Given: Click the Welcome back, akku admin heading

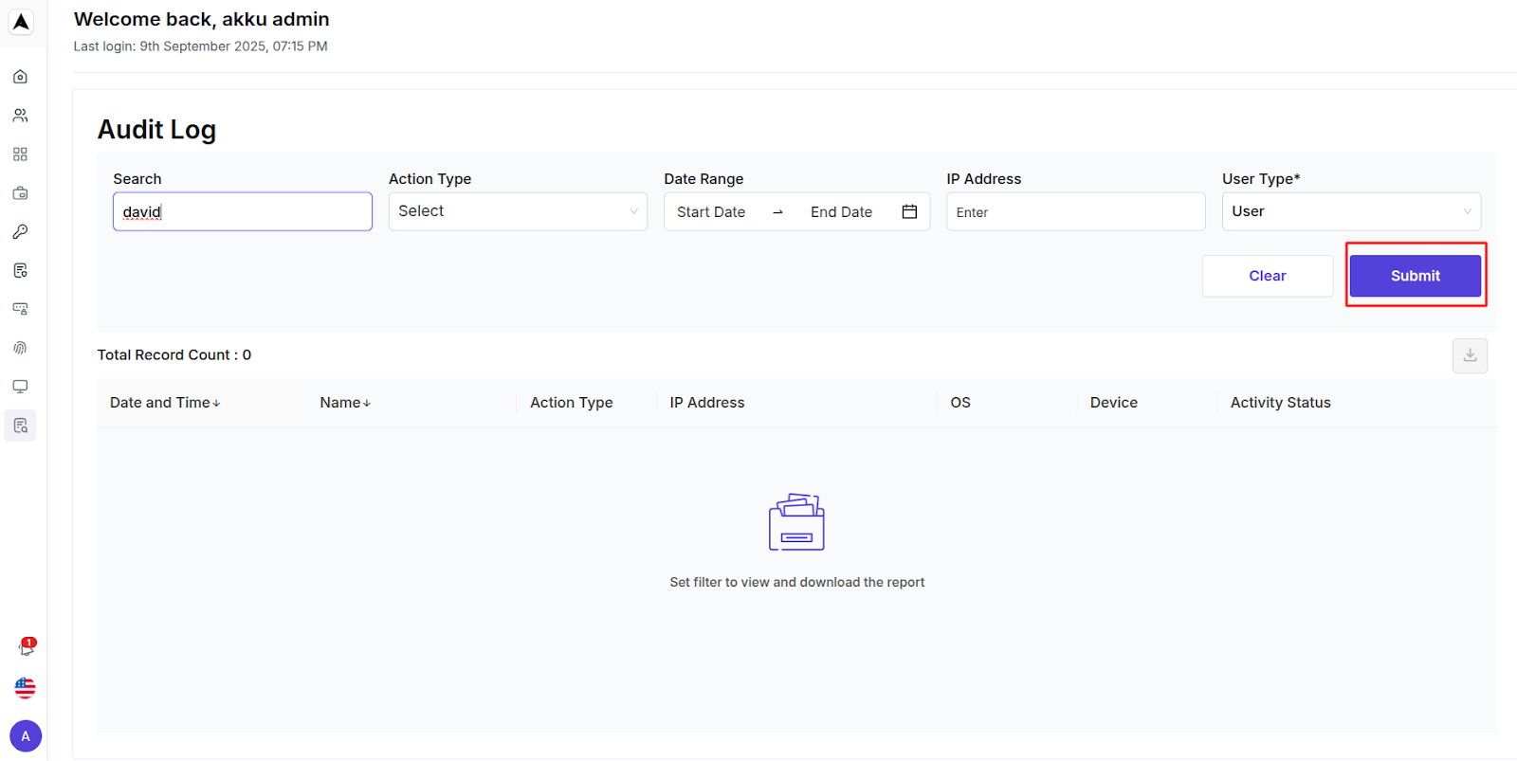Looking at the screenshot, I should (202, 19).
